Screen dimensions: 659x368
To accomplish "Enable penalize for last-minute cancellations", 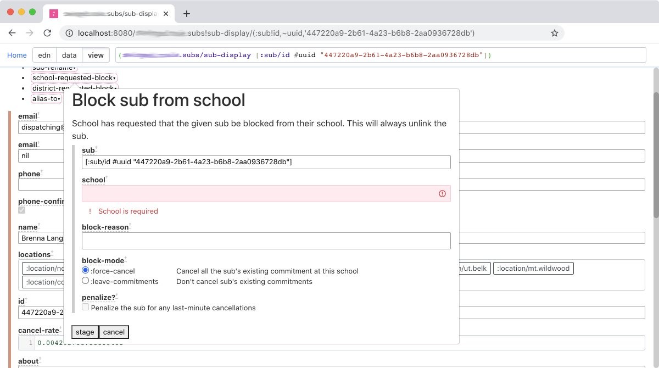I will tap(86, 308).
